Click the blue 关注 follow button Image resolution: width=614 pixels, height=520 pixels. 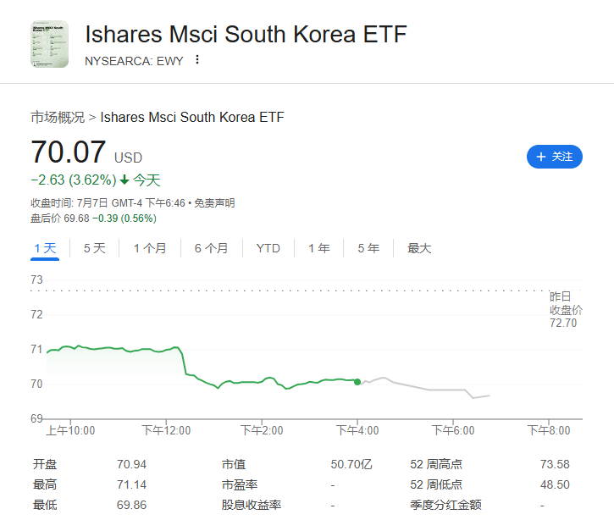(x=555, y=157)
